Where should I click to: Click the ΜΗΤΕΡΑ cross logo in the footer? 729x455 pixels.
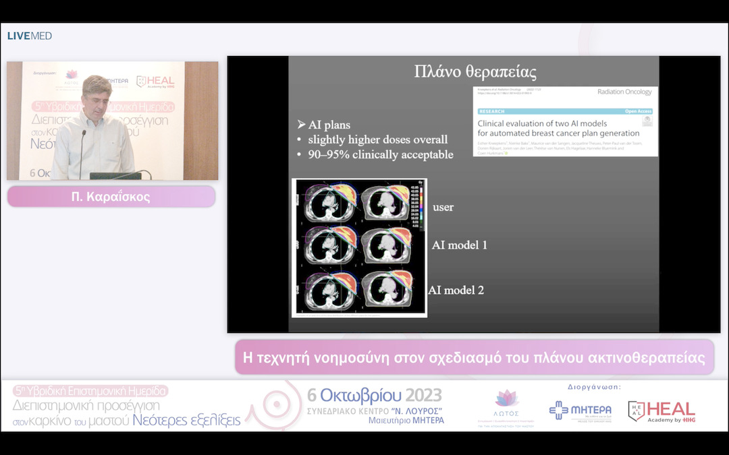580,410
